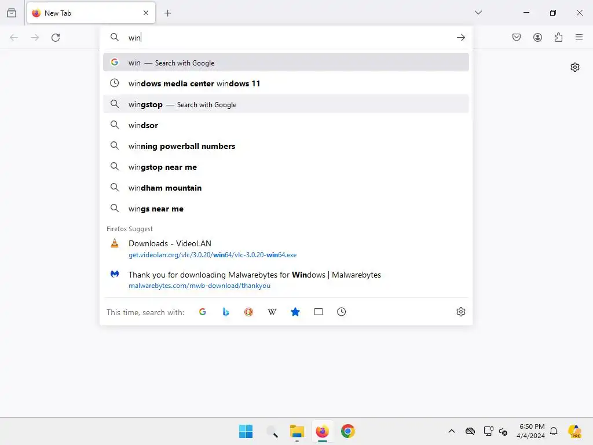Select 'windham mountain' suggestion

point(286,188)
